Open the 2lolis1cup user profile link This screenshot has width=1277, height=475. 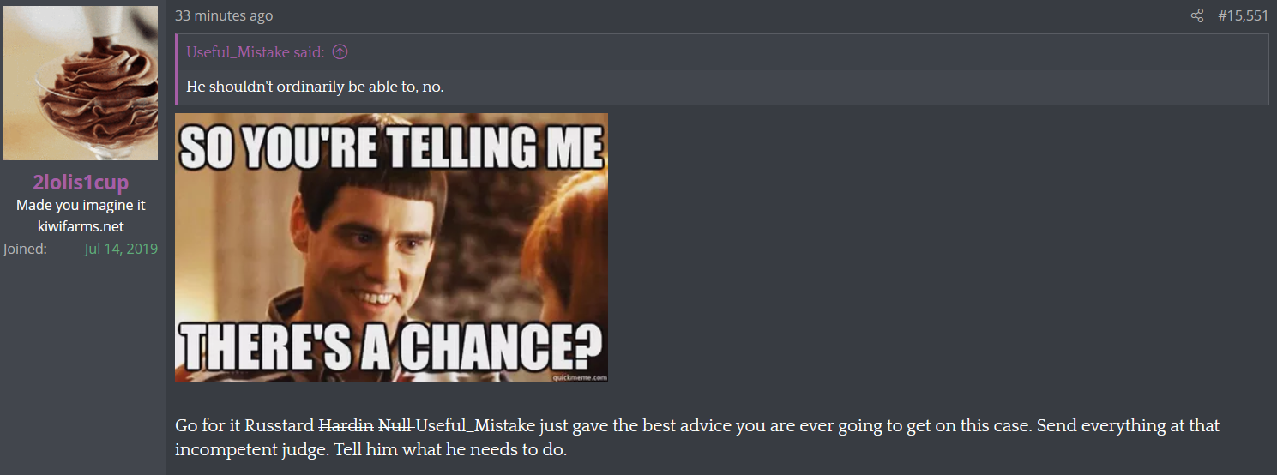[x=81, y=183]
